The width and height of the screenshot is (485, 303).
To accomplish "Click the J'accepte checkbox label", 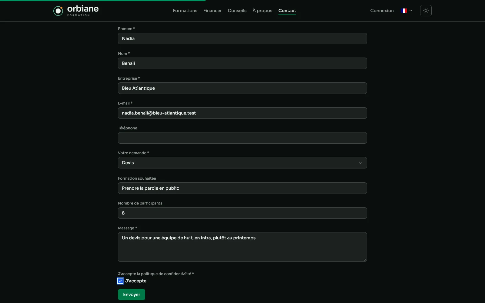I will [x=136, y=281].
